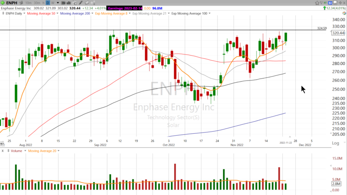
Task: Click the text template toolbar icon
Action: point(63,3)
